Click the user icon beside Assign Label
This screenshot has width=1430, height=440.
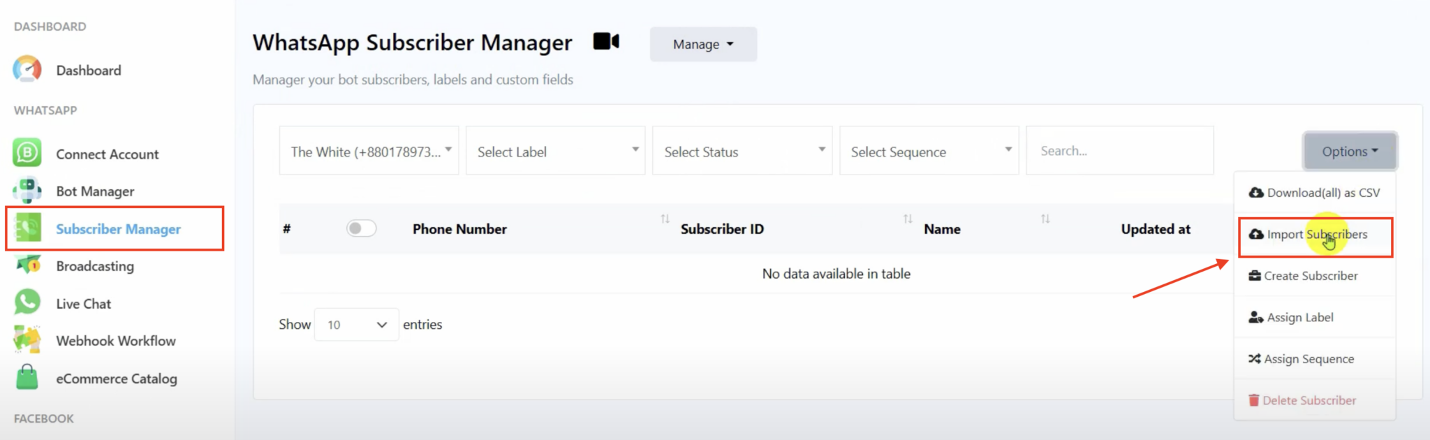[1255, 317]
